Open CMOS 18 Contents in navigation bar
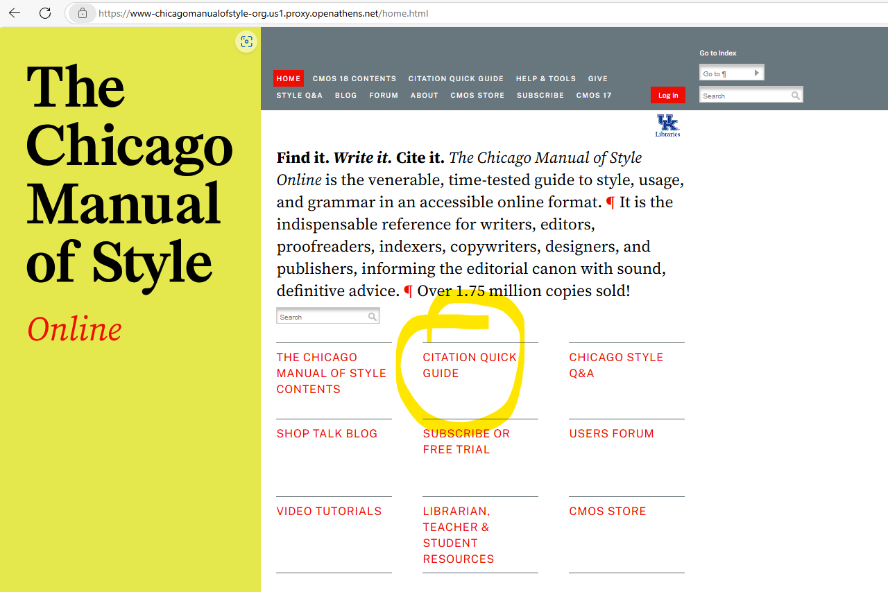This screenshot has width=888, height=592. click(354, 79)
